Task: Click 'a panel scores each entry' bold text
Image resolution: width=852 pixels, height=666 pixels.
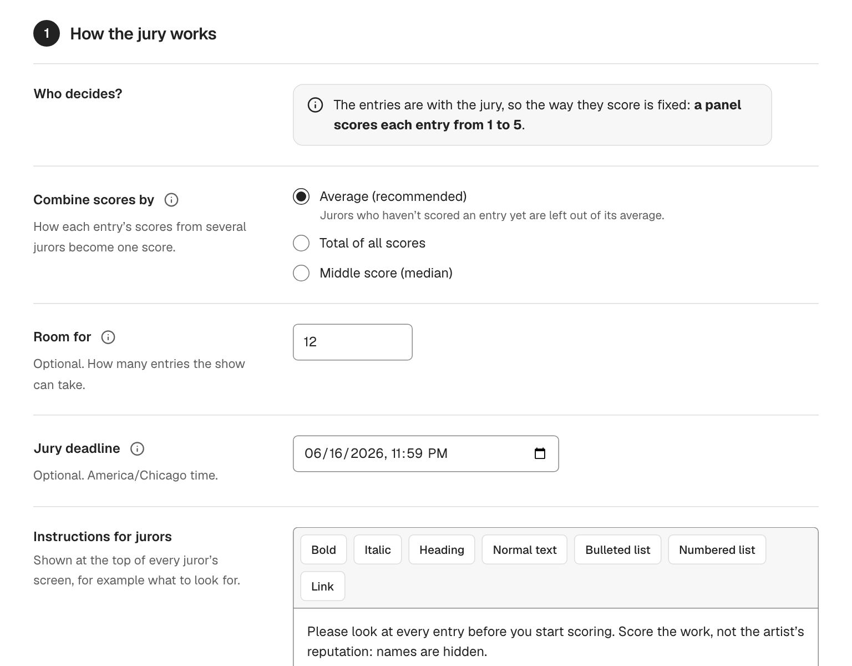Action: click(x=537, y=115)
